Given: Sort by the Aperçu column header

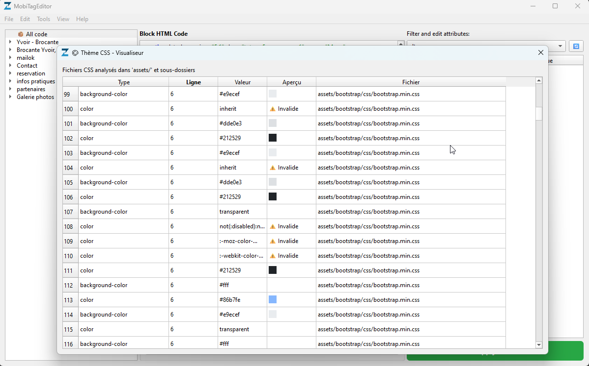Looking at the screenshot, I should coord(291,82).
